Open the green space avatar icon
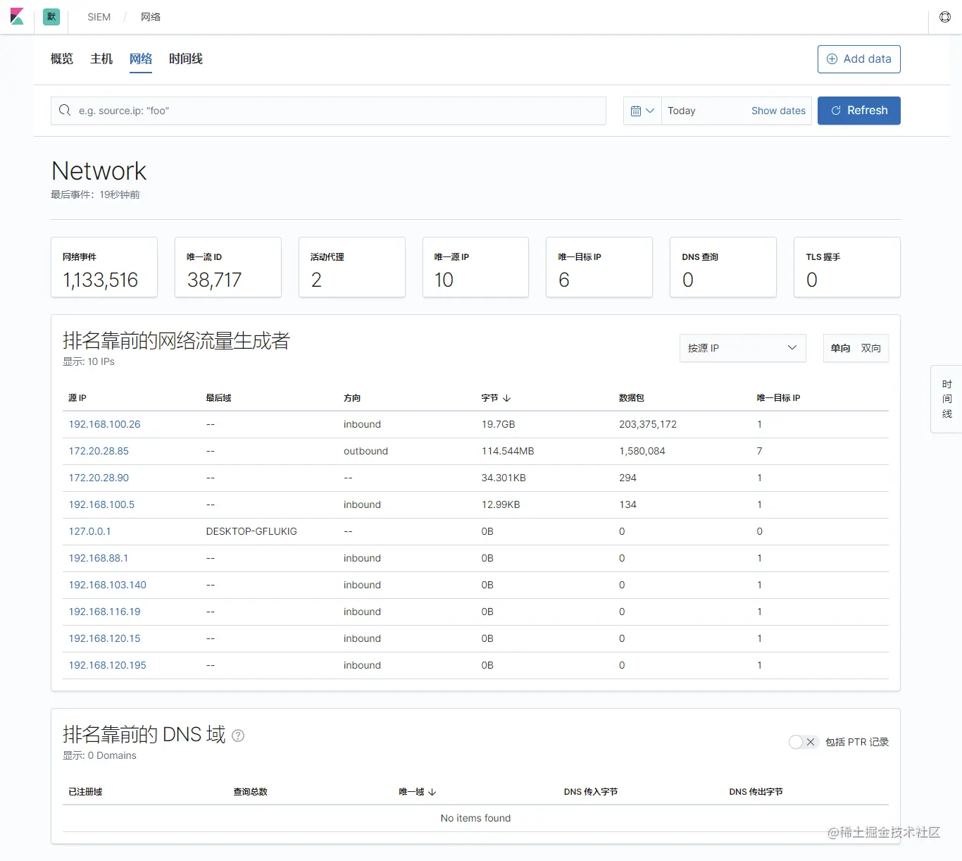This screenshot has width=962, height=861. point(51,17)
